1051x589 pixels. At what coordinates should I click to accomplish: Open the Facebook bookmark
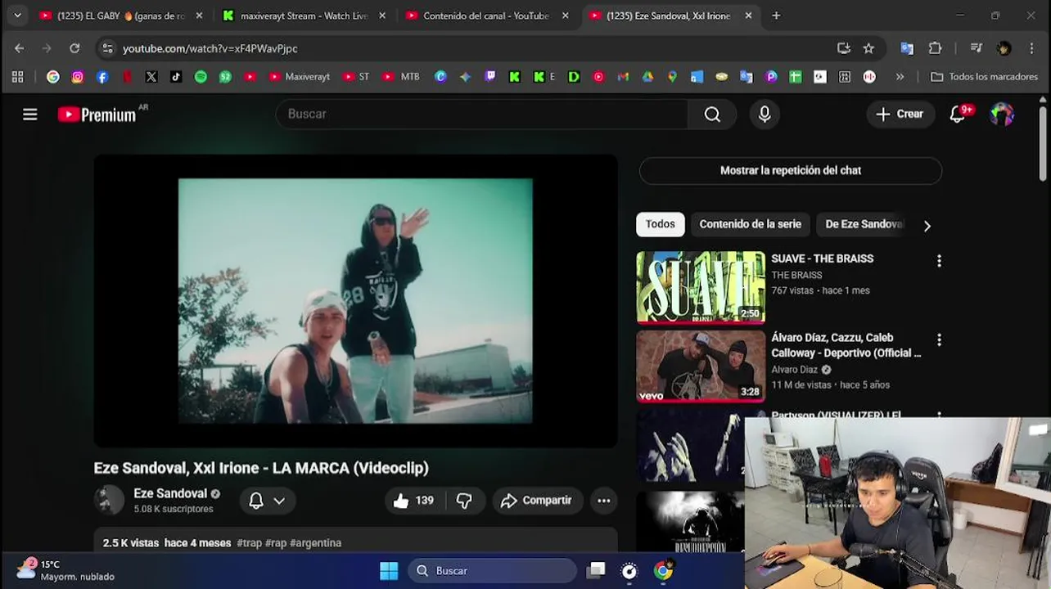click(x=102, y=77)
